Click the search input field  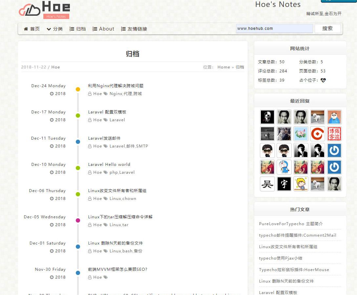(x=274, y=29)
